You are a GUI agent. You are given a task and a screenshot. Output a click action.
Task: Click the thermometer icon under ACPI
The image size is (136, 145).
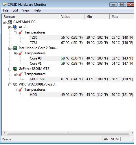(21, 32)
